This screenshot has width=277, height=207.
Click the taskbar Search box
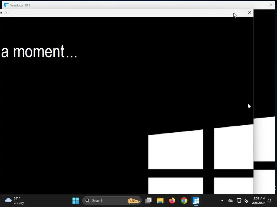pos(112,201)
